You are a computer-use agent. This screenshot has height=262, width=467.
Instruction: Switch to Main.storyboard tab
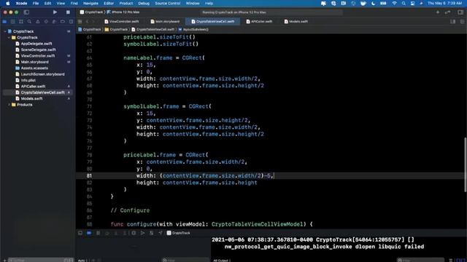165,21
